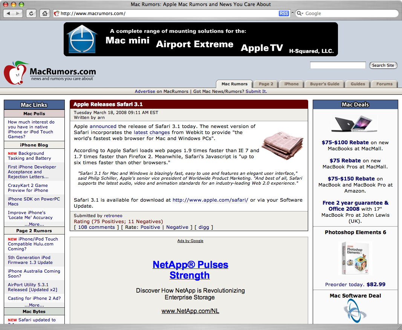Click the MacBook laptops image in Mac Deals
This screenshot has height=330, width=402.
pyautogui.click(x=354, y=124)
